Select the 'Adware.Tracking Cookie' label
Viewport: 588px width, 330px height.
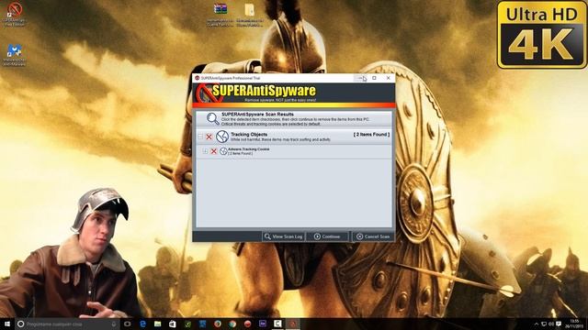(x=249, y=148)
